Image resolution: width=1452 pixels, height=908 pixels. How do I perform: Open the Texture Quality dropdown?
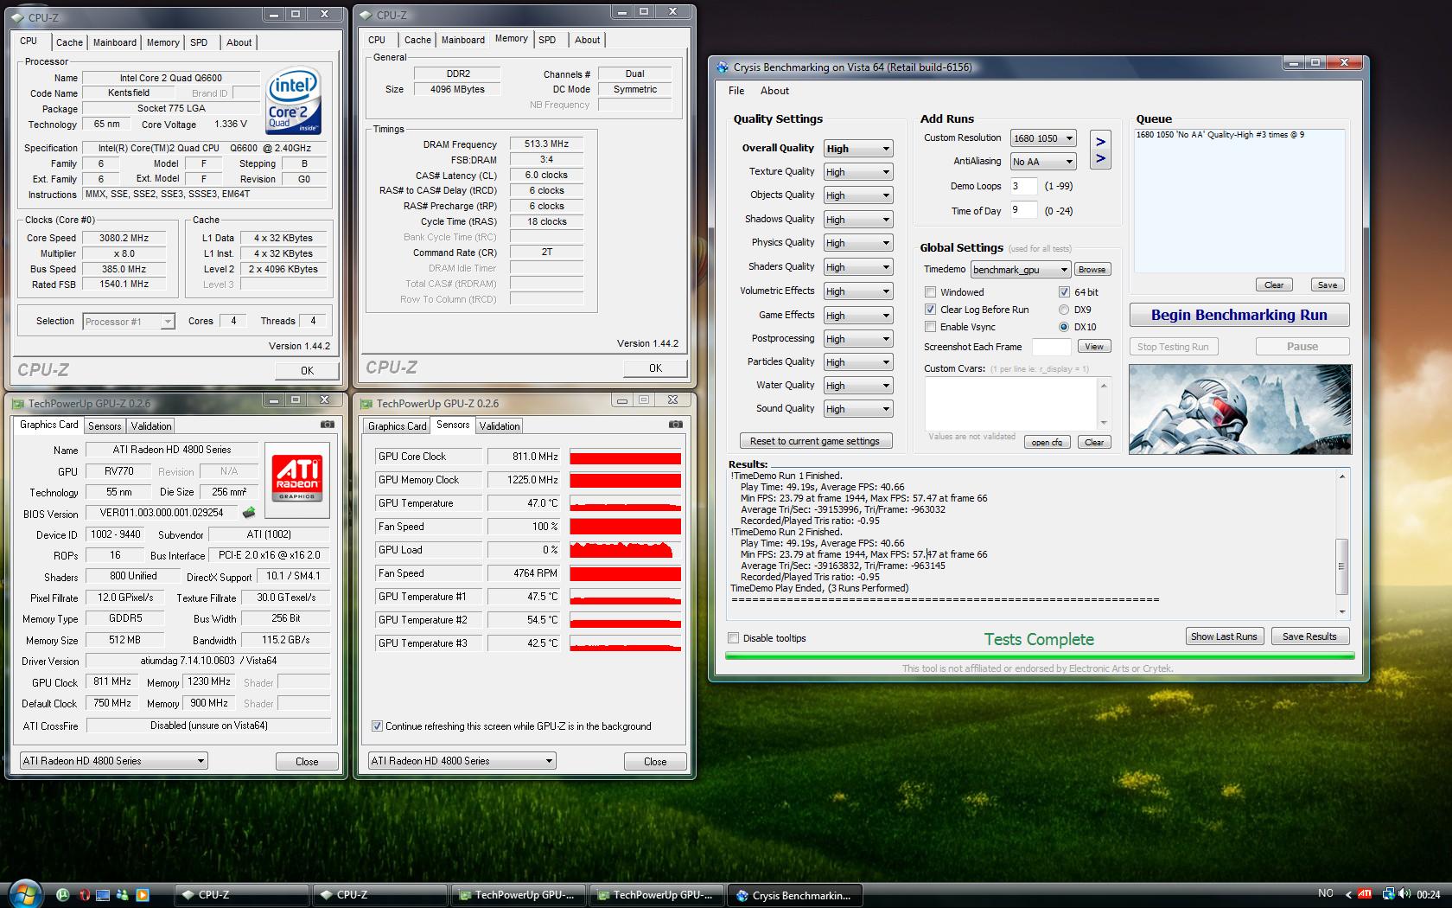pos(858,172)
